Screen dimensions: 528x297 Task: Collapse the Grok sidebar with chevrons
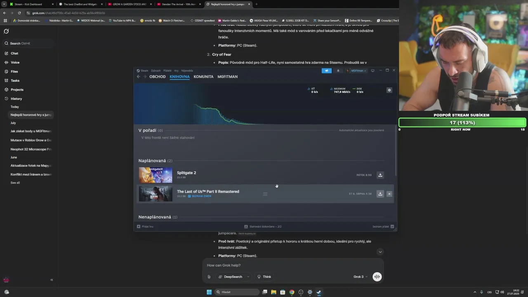[52, 280]
